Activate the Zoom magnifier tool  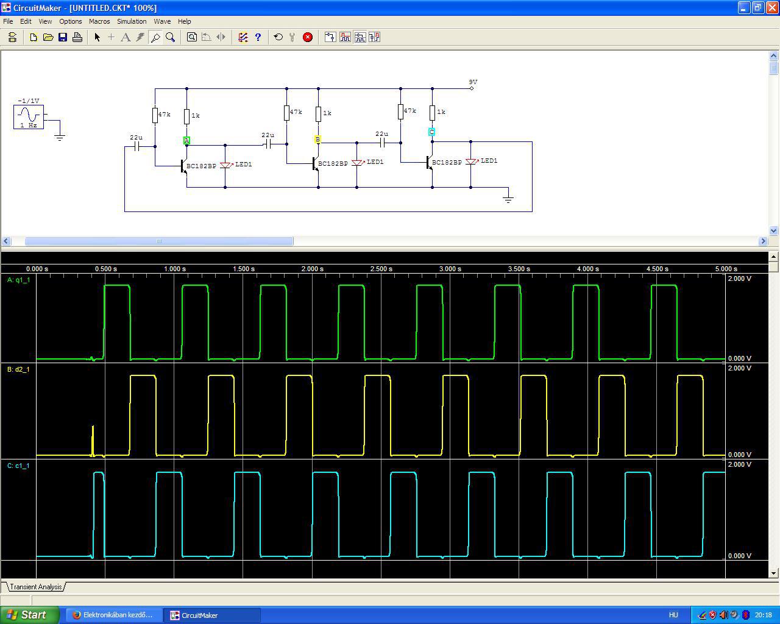coord(171,37)
